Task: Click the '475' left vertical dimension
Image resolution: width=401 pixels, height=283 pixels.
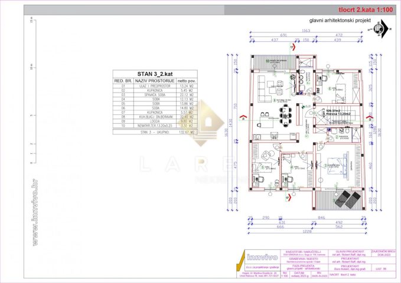Action: (x=235, y=165)
